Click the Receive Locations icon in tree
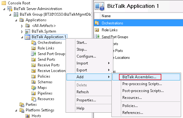Screen dimensions: 183x118 tap(34, 71)
